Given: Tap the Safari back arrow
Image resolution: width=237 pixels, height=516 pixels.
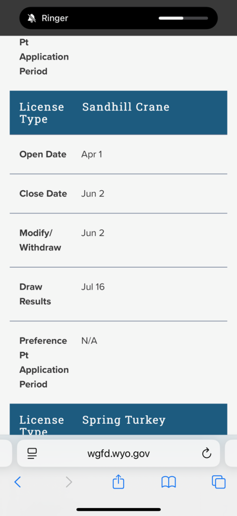Looking at the screenshot, I should 18,482.
